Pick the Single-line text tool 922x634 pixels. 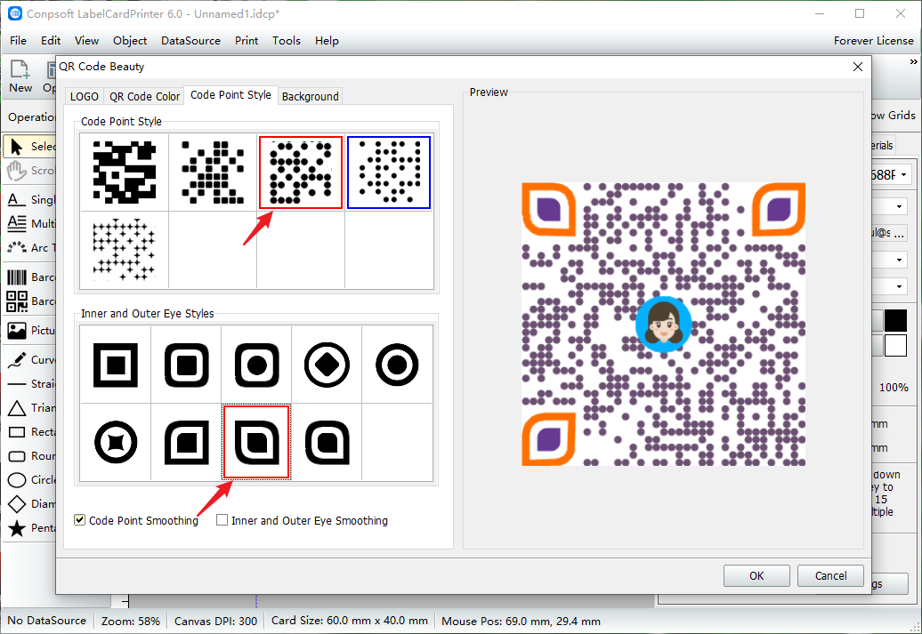pos(29,200)
